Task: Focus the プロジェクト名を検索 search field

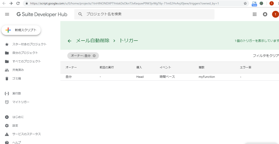Action: click(144, 14)
